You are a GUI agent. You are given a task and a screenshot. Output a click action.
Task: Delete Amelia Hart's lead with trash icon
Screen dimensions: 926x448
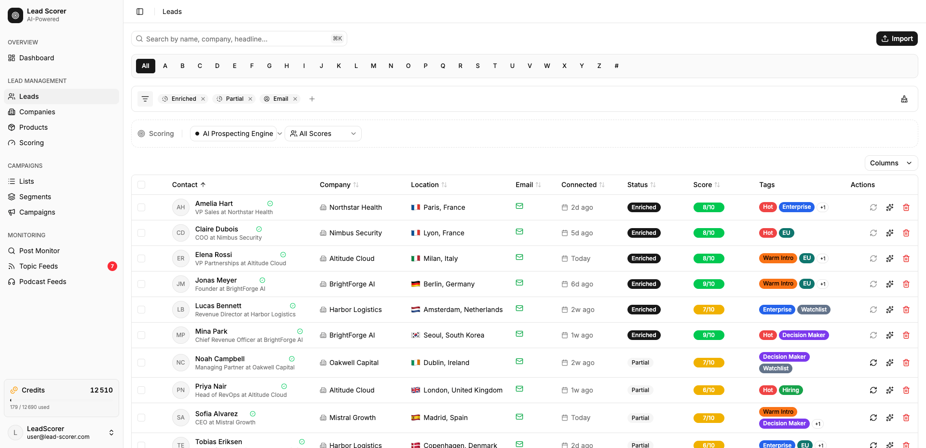pos(906,207)
